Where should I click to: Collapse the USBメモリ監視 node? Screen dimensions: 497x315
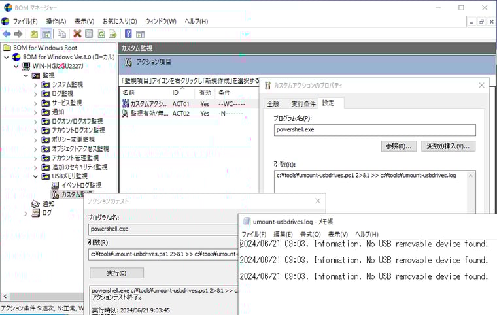click(35, 176)
